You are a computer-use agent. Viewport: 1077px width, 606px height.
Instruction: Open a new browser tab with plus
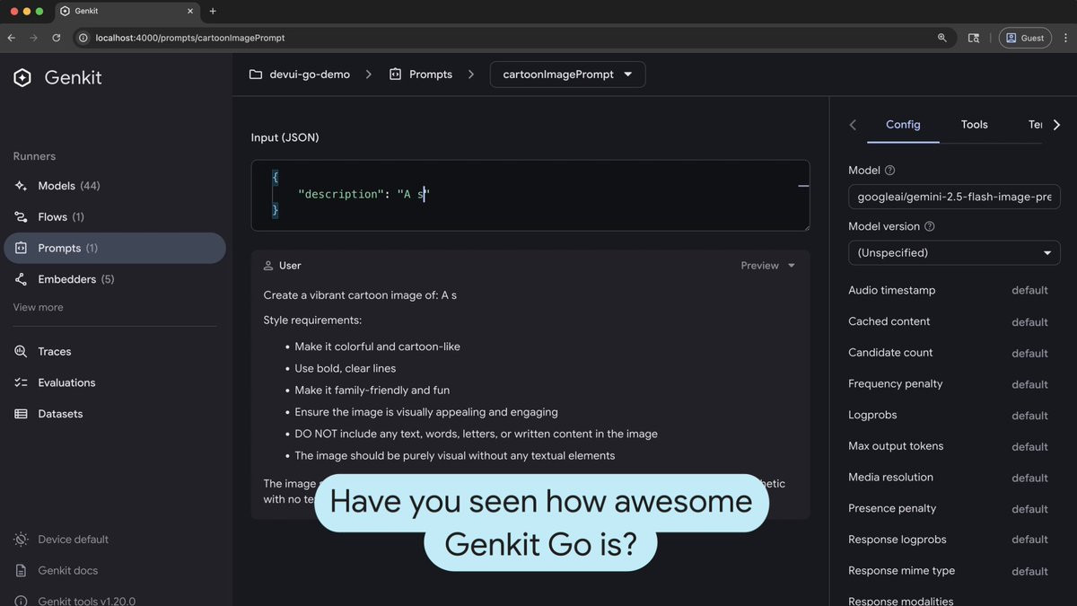(x=213, y=12)
